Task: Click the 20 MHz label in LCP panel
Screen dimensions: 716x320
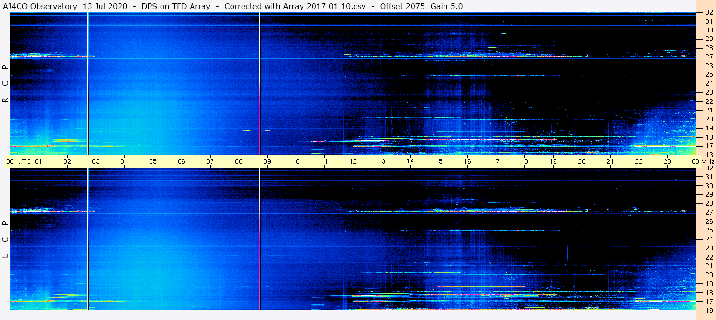Action: pyautogui.click(x=708, y=275)
